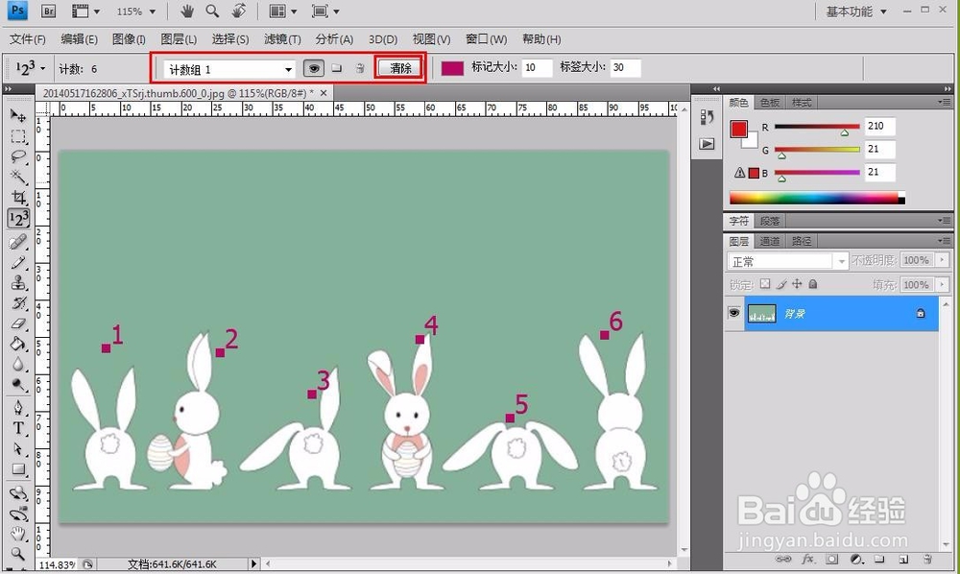This screenshot has width=960, height=574.
Task: Open the 基本功能 workspace dropdown
Action: click(x=856, y=12)
